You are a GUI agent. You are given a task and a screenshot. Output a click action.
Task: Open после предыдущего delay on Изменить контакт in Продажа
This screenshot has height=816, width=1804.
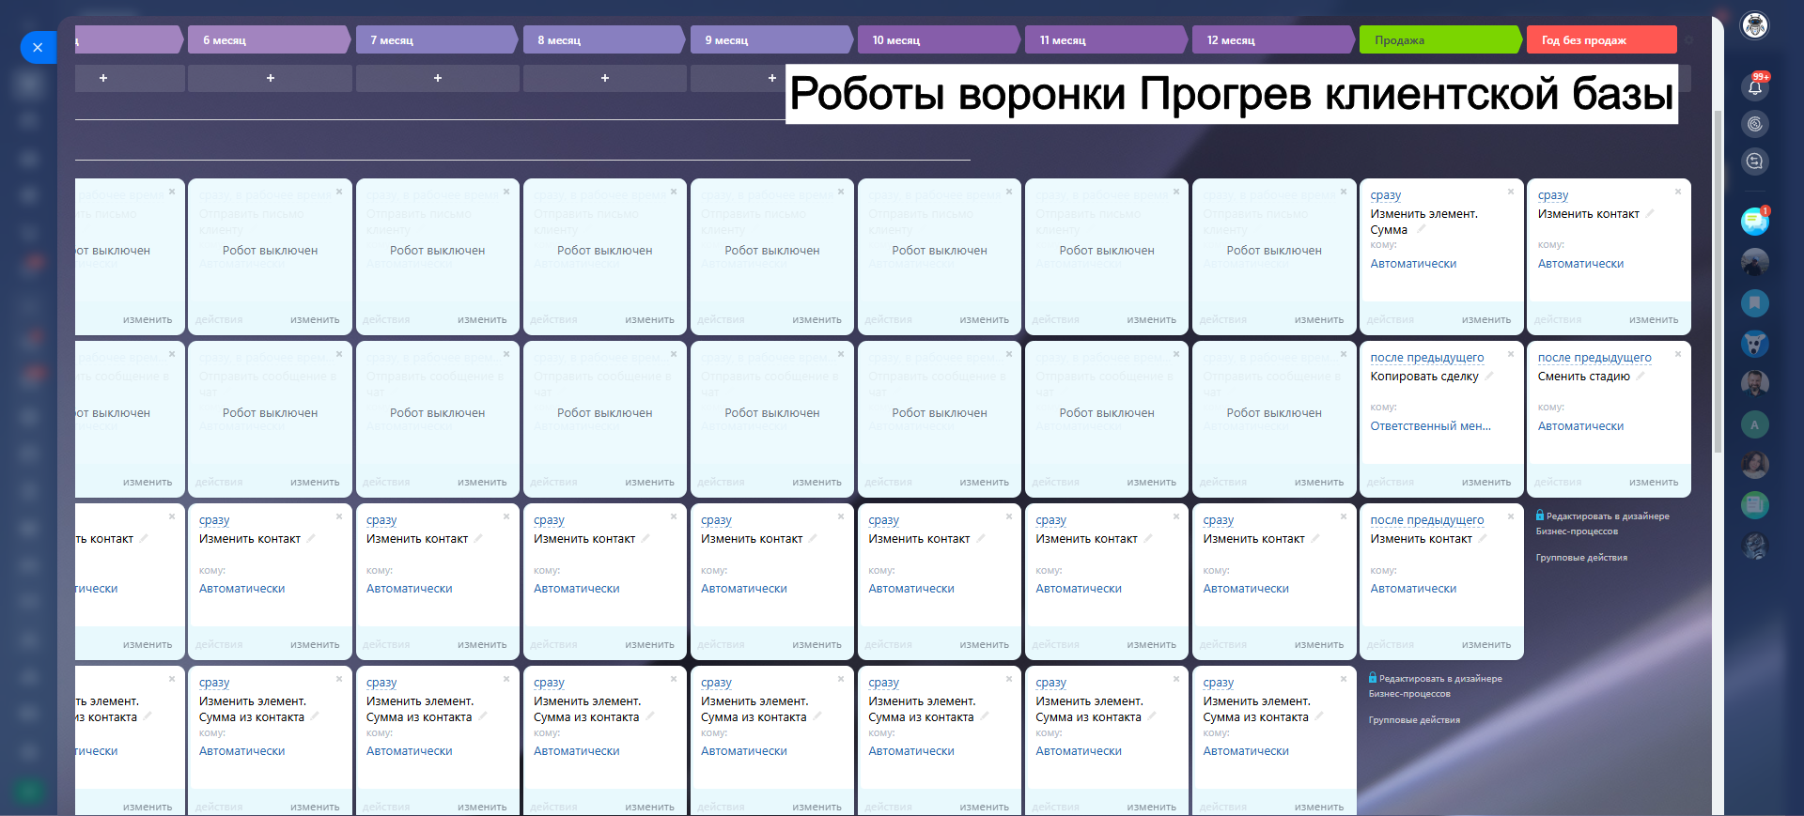tap(1427, 520)
